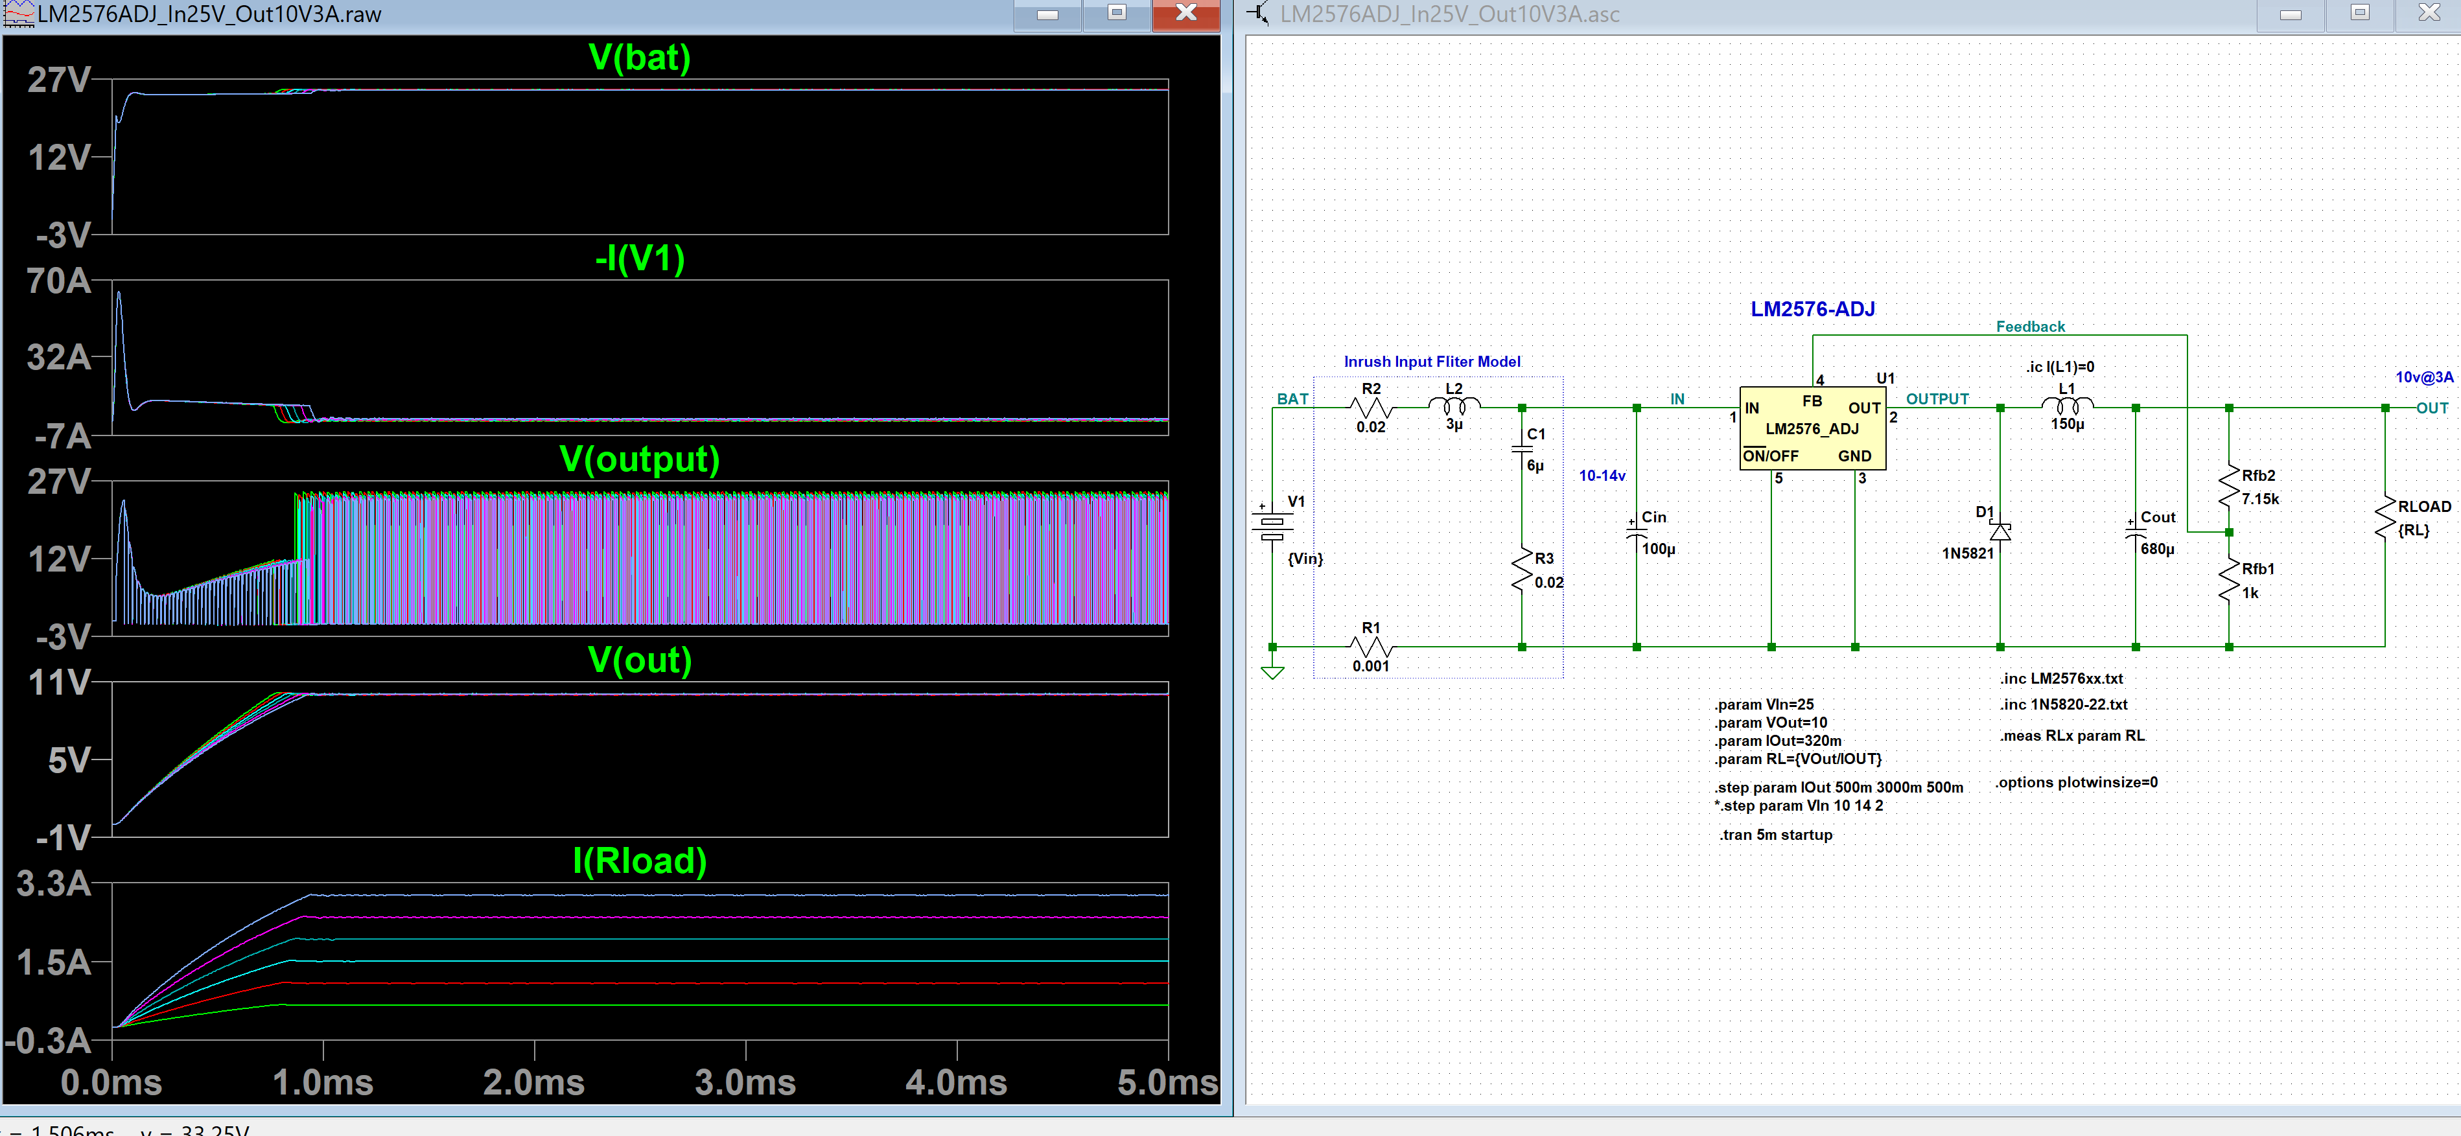Click the .param VIn=25 directive
The width and height of the screenshot is (2461, 1136).
(x=1764, y=704)
